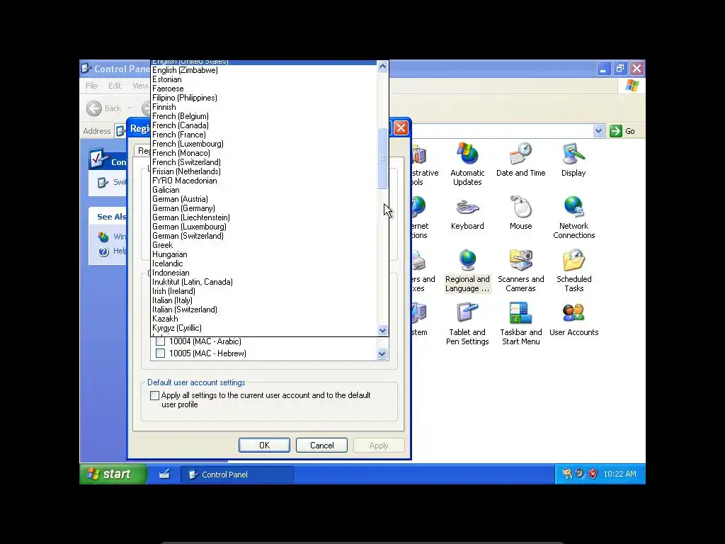725x544 pixels.
Task: Check the 10004 (MAC - Arabic) box
Action: pyautogui.click(x=161, y=341)
